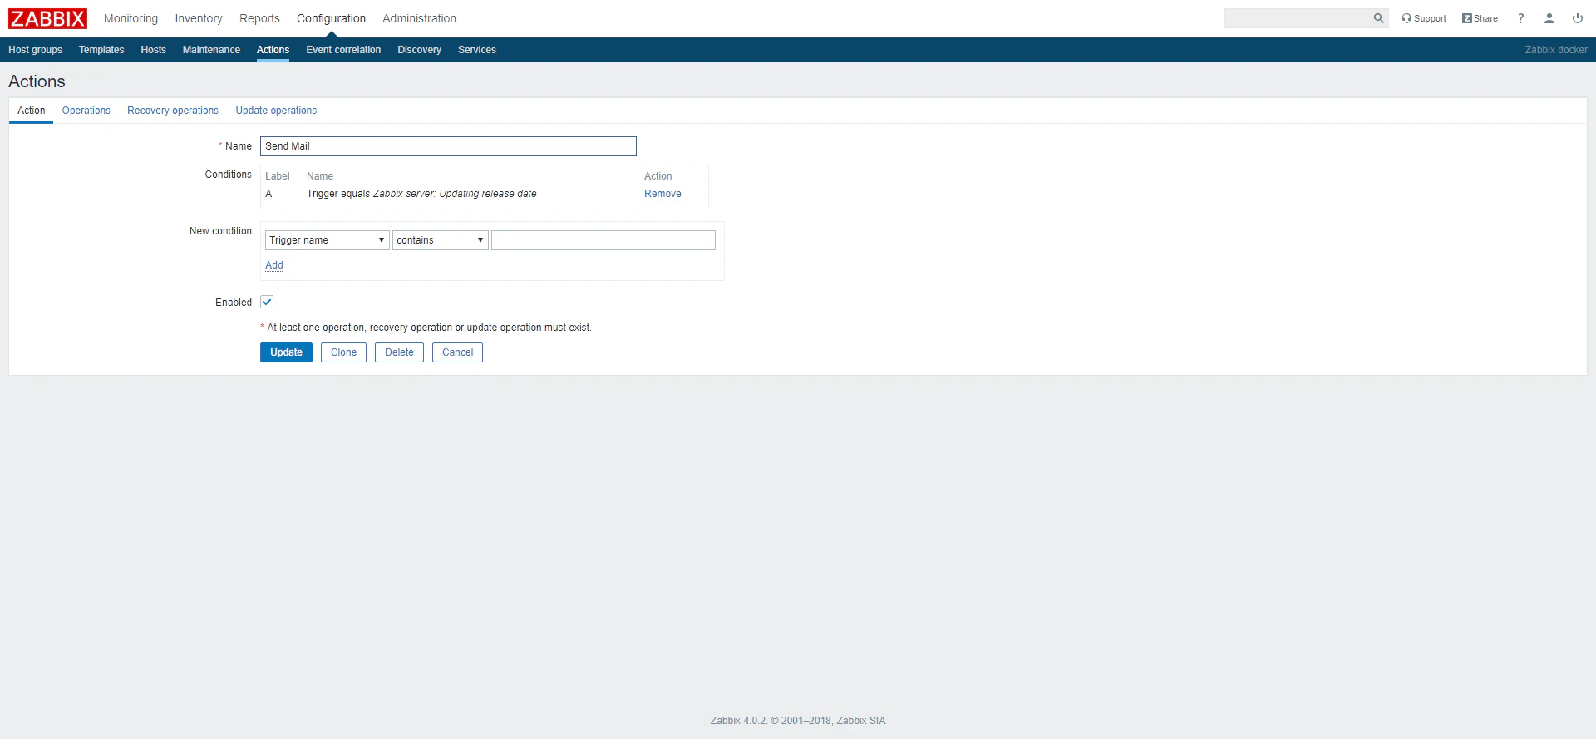
Task: Click the Cancel button
Action: tap(457, 352)
